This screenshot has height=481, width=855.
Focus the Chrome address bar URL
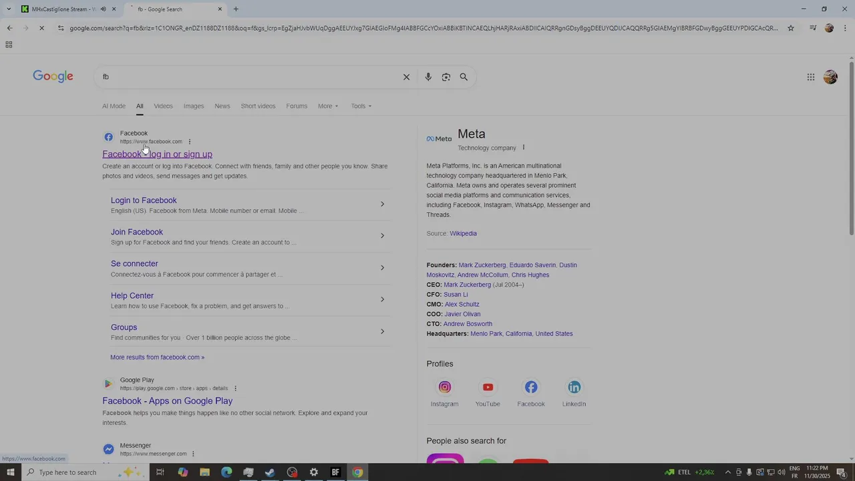[423, 28]
